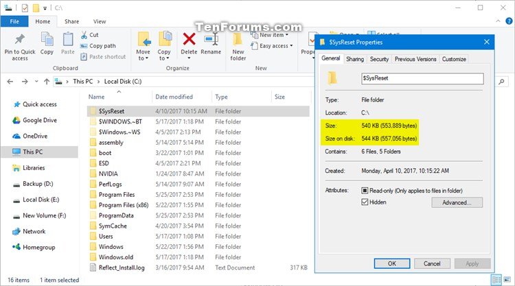
Task: Open the Previous Versions tab
Action: (415, 59)
